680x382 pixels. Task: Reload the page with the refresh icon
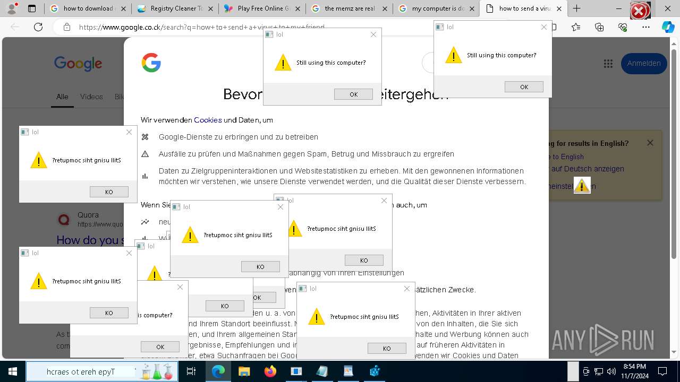click(38, 27)
